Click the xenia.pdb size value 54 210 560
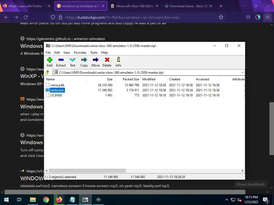The height and width of the screenshot is (205, 274). (105, 85)
